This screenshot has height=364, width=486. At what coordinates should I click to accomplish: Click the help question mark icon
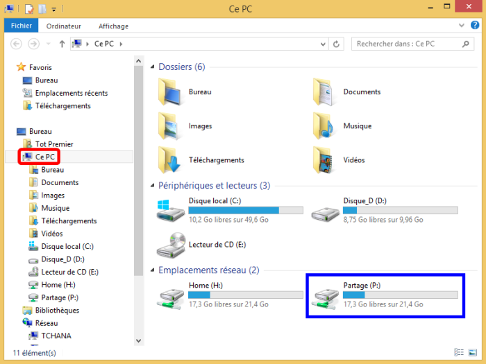tap(474, 25)
